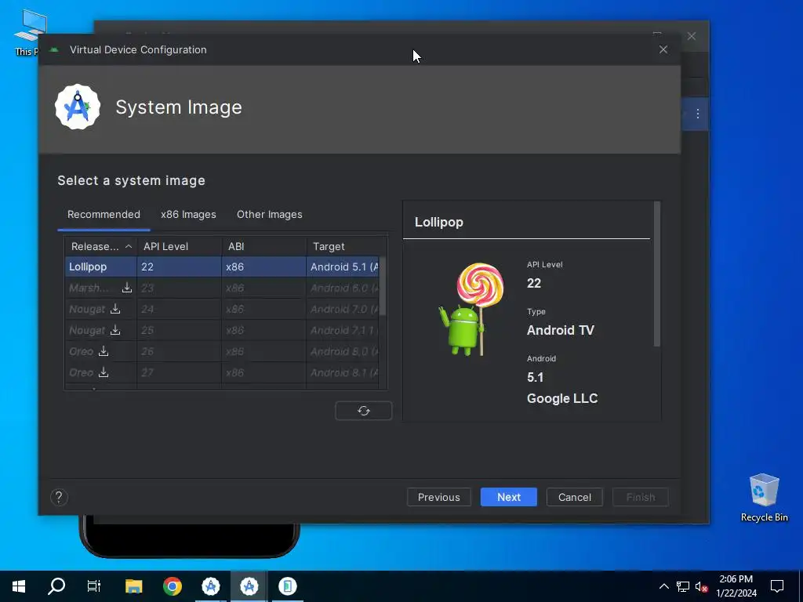Launch Google Chrome from the taskbar
803x602 pixels.
(x=172, y=586)
